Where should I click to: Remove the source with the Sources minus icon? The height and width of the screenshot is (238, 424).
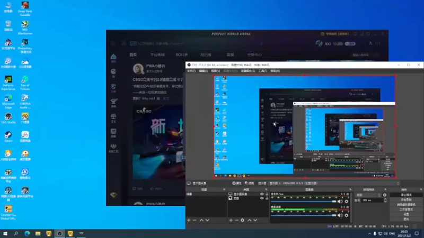tap(236, 220)
